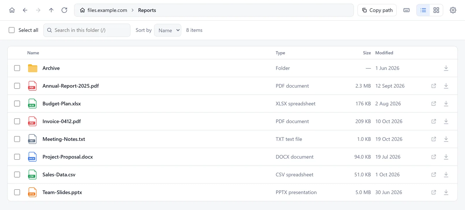The image size is (465, 210).
Task: Click the Modified column header
Action: click(384, 53)
